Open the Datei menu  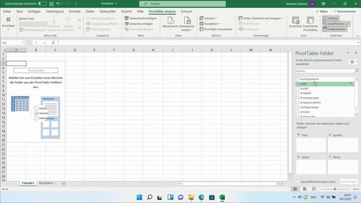(x=7, y=11)
